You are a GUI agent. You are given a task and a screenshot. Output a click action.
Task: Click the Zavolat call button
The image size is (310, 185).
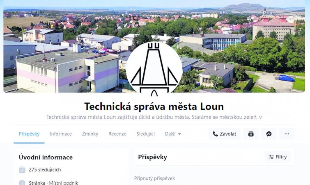[x=225, y=134]
